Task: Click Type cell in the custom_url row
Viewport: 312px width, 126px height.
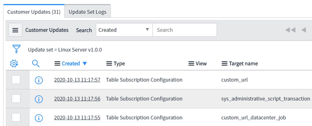Action: (x=144, y=80)
